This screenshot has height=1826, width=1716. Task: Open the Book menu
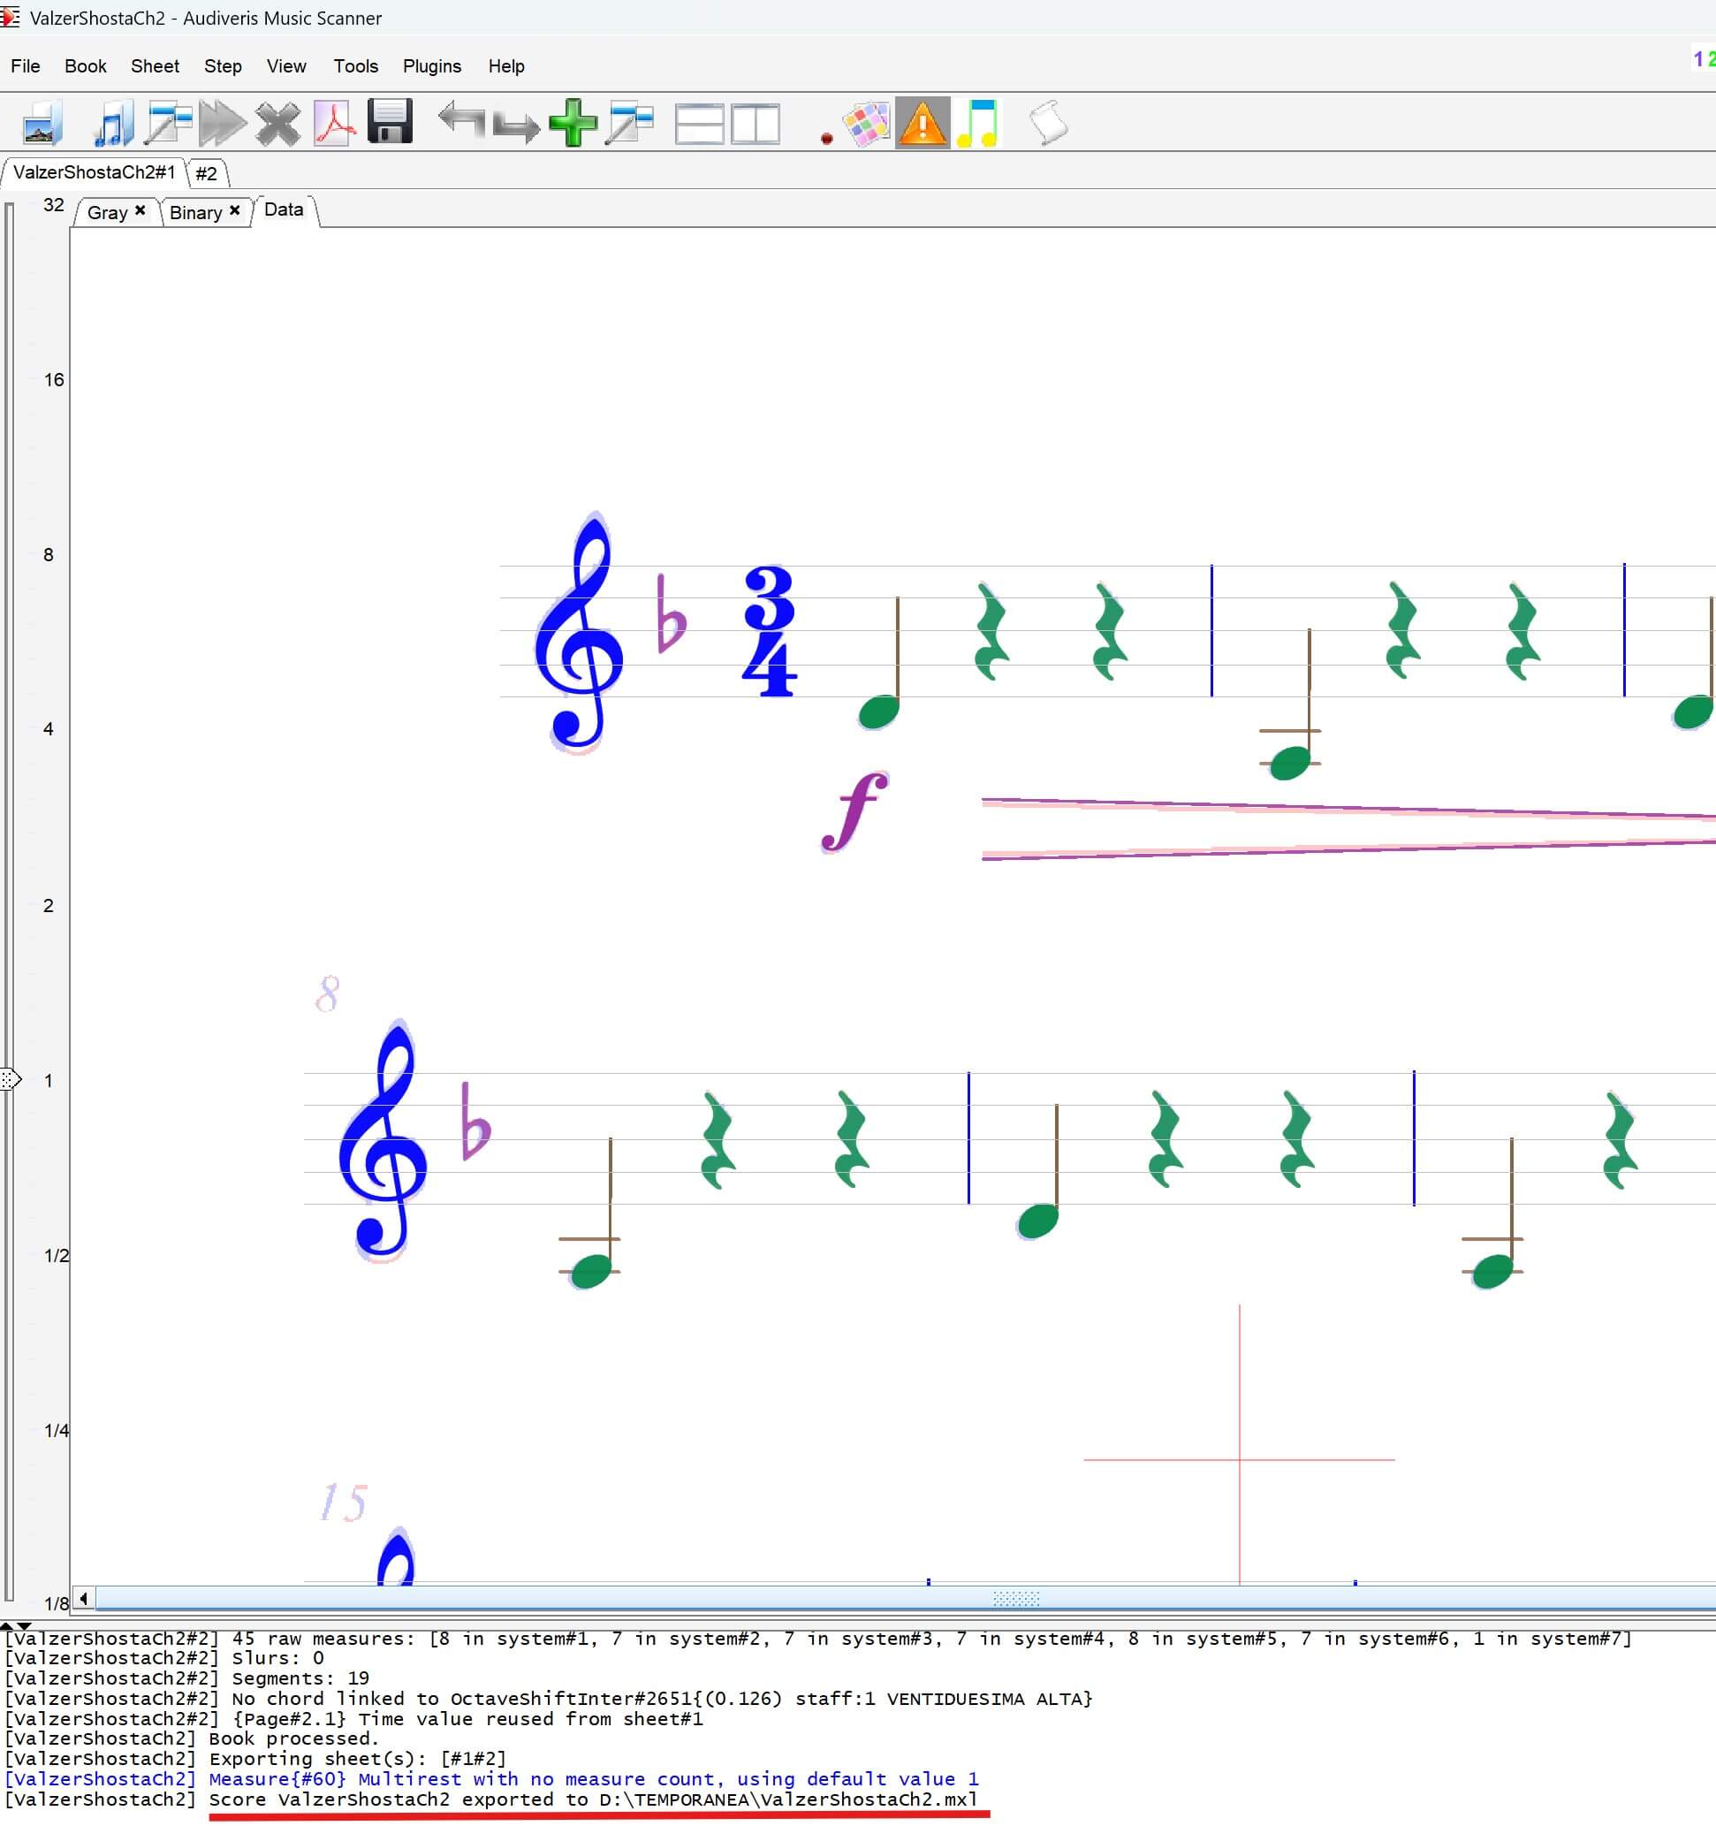(x=86, y=66)
